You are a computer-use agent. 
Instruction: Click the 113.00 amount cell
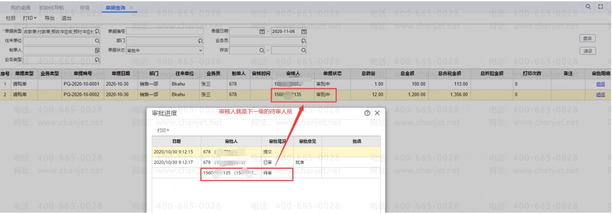pos(449,84)
